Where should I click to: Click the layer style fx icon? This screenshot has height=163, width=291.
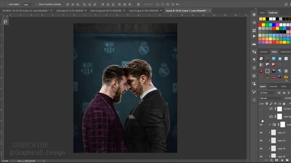click(x=271, y=160)
